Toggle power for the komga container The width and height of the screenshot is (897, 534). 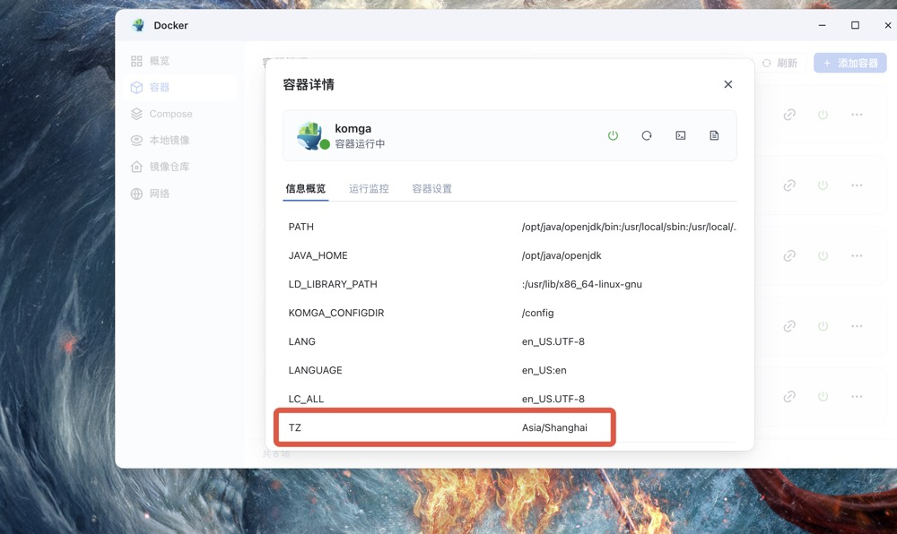coord(613,135)
